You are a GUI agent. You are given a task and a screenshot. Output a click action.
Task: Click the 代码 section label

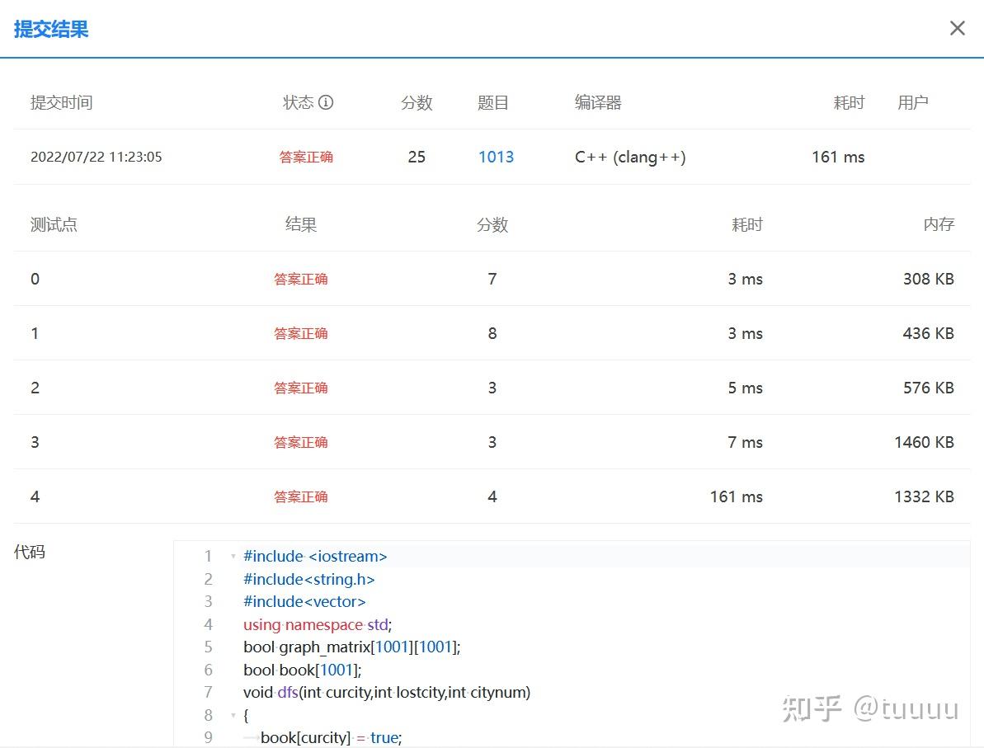click(30, 553)
